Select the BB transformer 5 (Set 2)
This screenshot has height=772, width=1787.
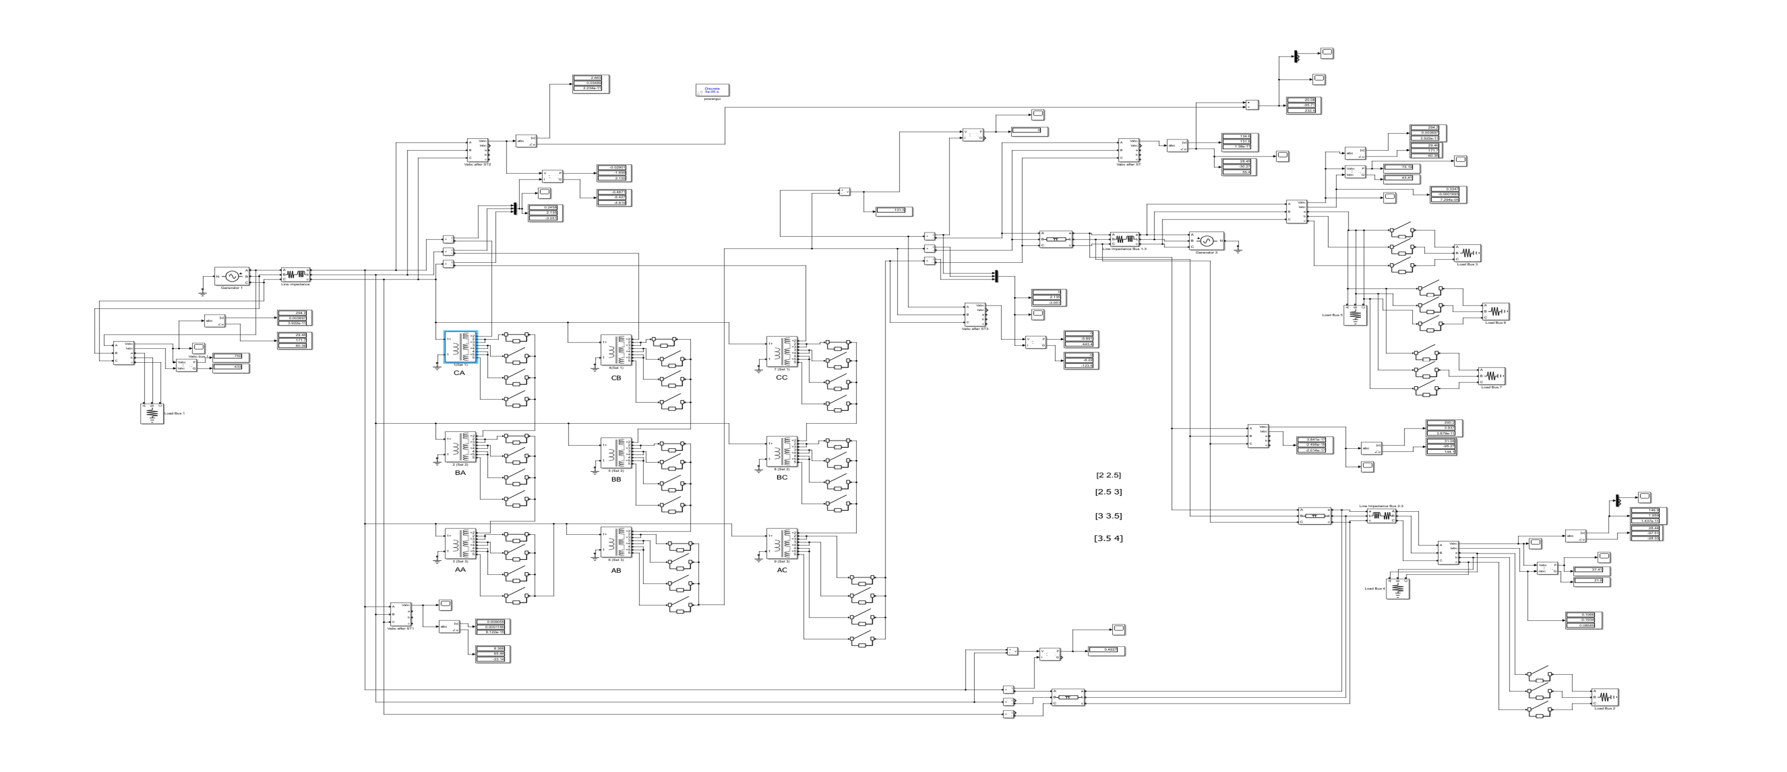point(616,453)
